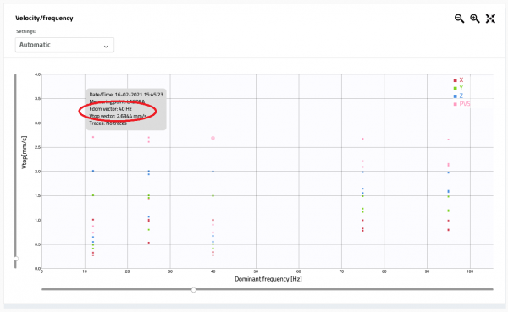Viewport: 508px width, 312px height.
Task: Click the 'Date/Time: 16-02-2021 15:45:23' tooltip line
Action: pos(126,95)
